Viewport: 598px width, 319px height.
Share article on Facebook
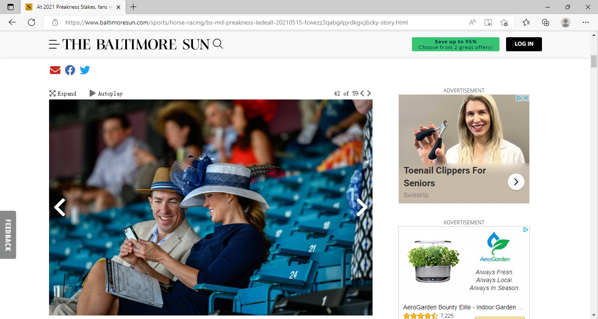point(70,70)
